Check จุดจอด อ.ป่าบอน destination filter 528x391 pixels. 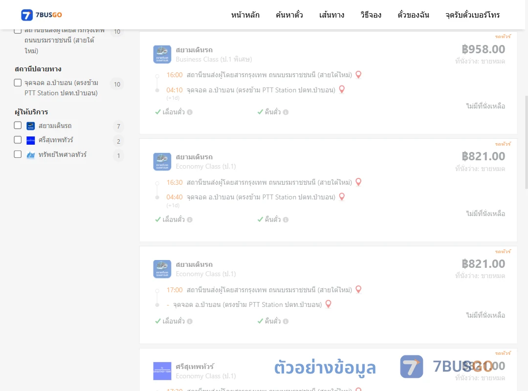tap(18, 83)
